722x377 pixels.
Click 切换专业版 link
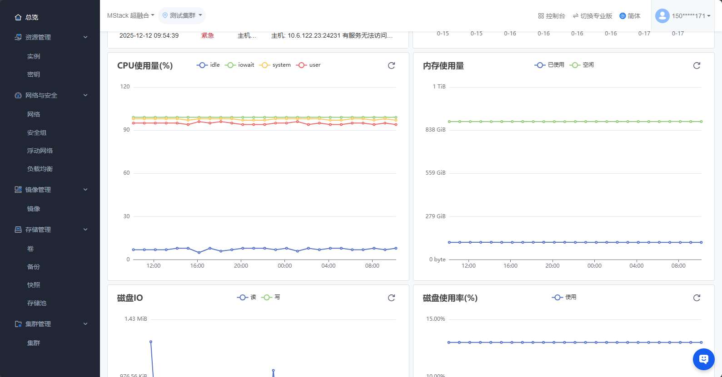click(x=593, y=16)
